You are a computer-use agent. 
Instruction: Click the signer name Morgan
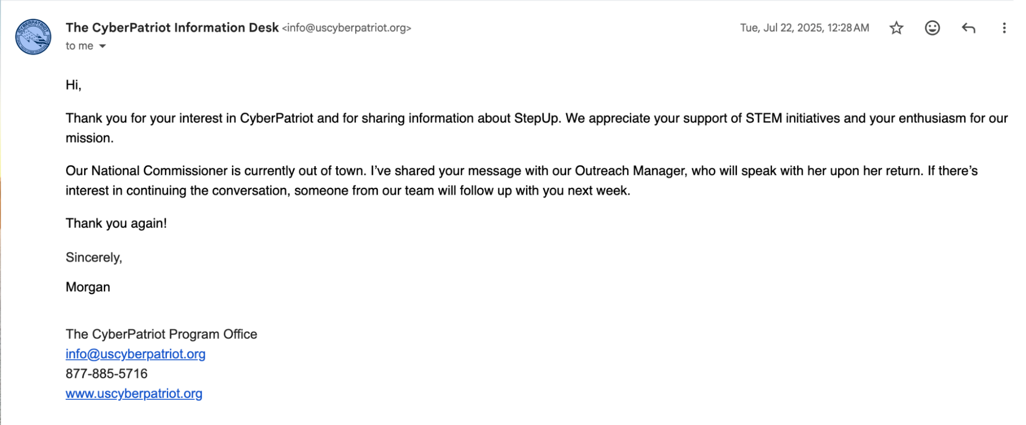point(88,287)
